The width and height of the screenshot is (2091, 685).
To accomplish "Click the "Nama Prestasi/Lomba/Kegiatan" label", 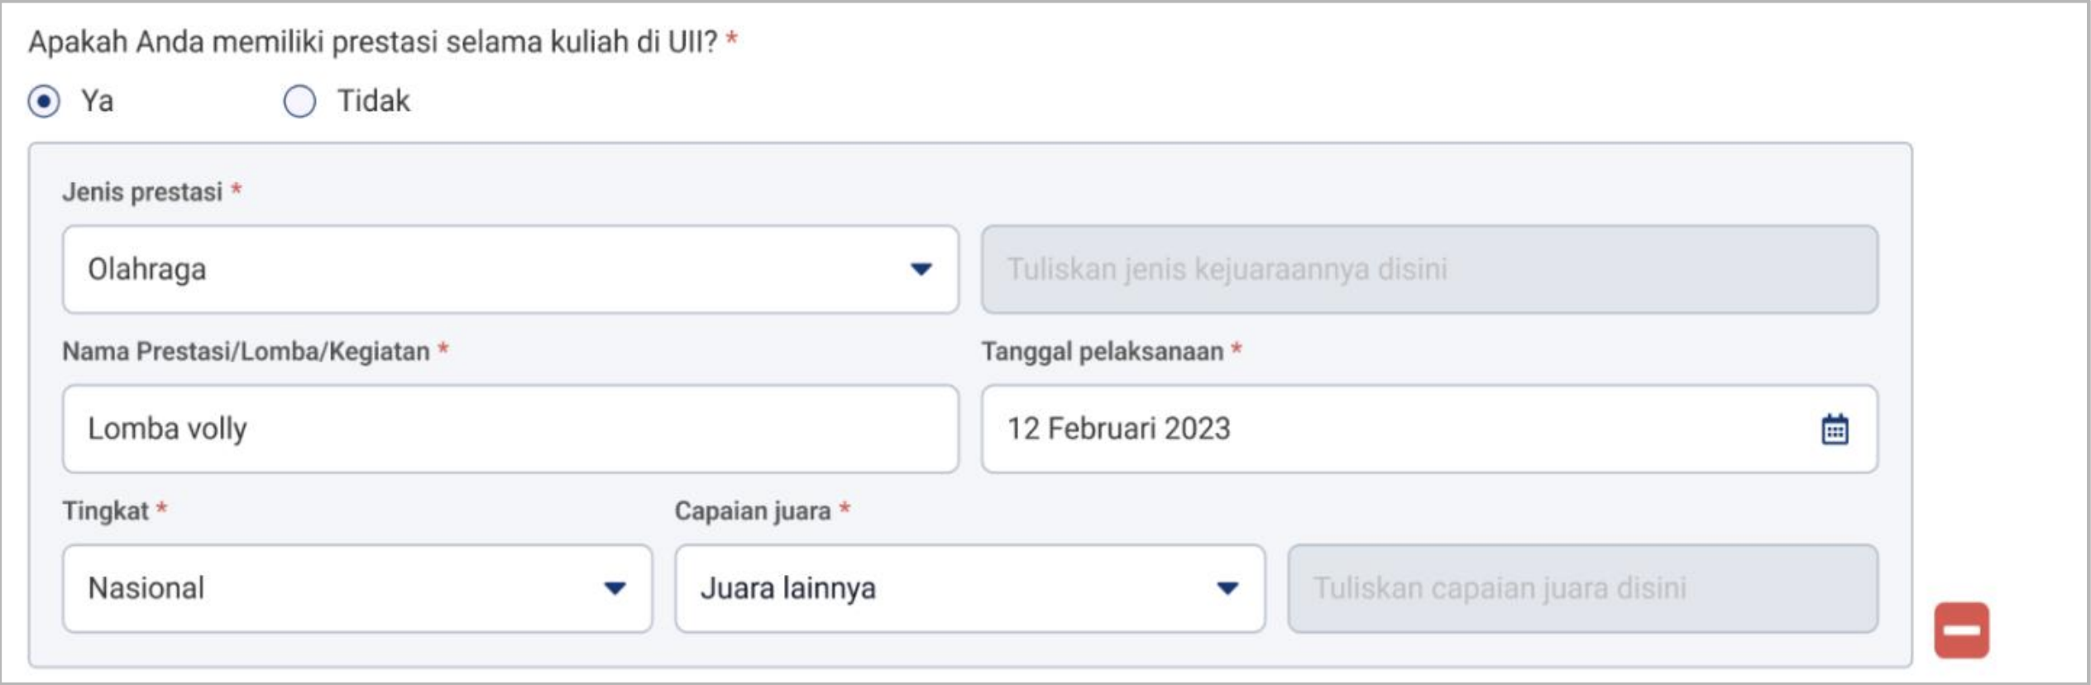I will pyautogui.click(x=246, y=352).
